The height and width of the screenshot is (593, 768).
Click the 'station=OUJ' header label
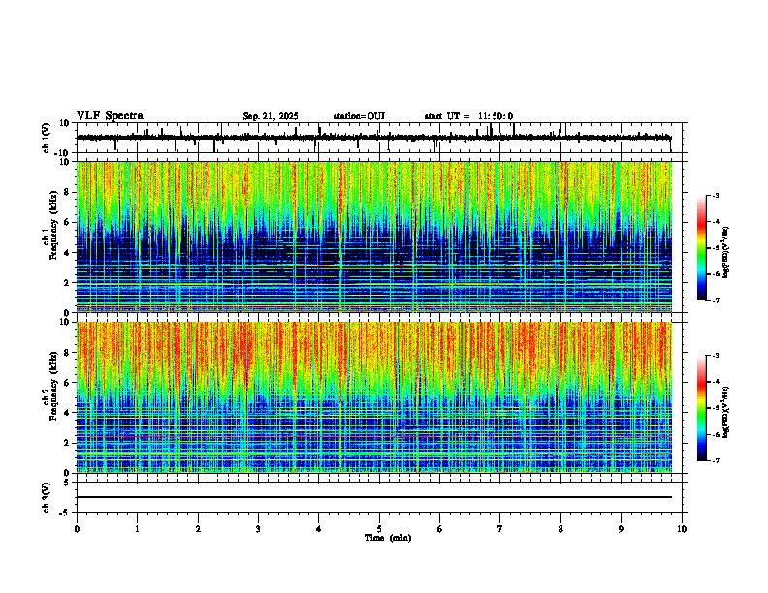(359, 116)
